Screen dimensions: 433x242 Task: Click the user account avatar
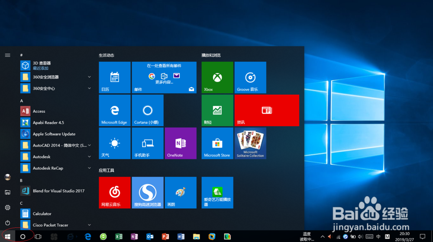(7, 177)
